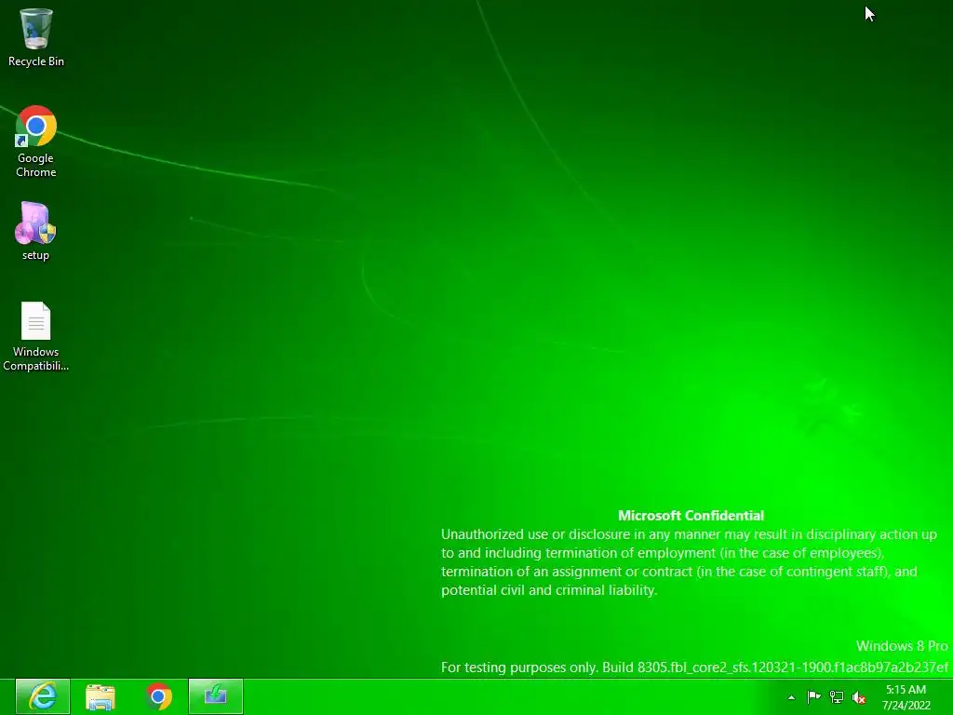Select the Windows Compatibili... text file
This screenshot has width=953, height=715.
click(x=36, y=336)
